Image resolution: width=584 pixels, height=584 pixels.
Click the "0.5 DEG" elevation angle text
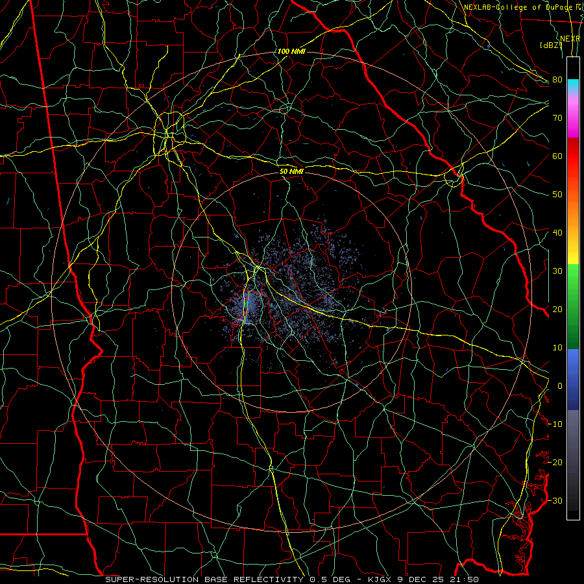[330, 579]
